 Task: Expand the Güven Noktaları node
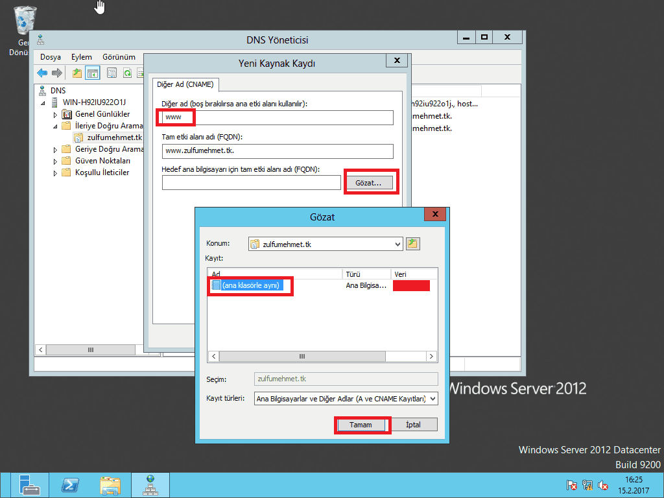click(x=55, y=161)
